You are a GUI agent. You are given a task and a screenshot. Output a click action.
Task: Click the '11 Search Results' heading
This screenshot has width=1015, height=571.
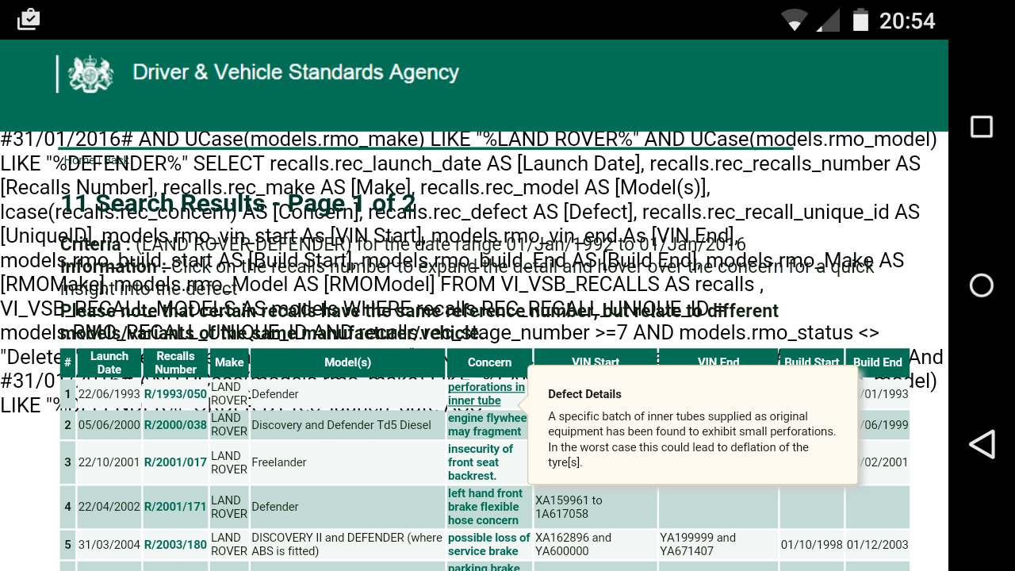tap(238, 204)
